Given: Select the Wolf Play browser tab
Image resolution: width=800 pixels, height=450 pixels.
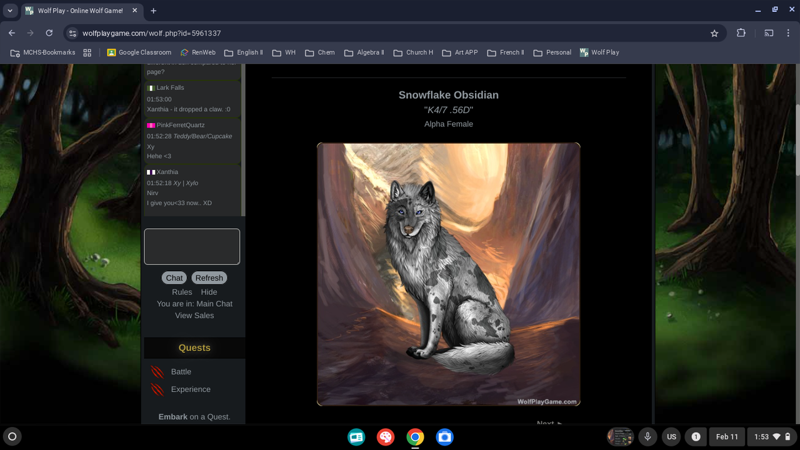Looking at the screenshot, I should click(80, 11).
